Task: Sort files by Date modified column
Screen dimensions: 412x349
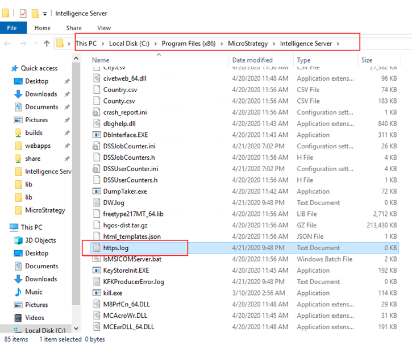Action: 252,60
